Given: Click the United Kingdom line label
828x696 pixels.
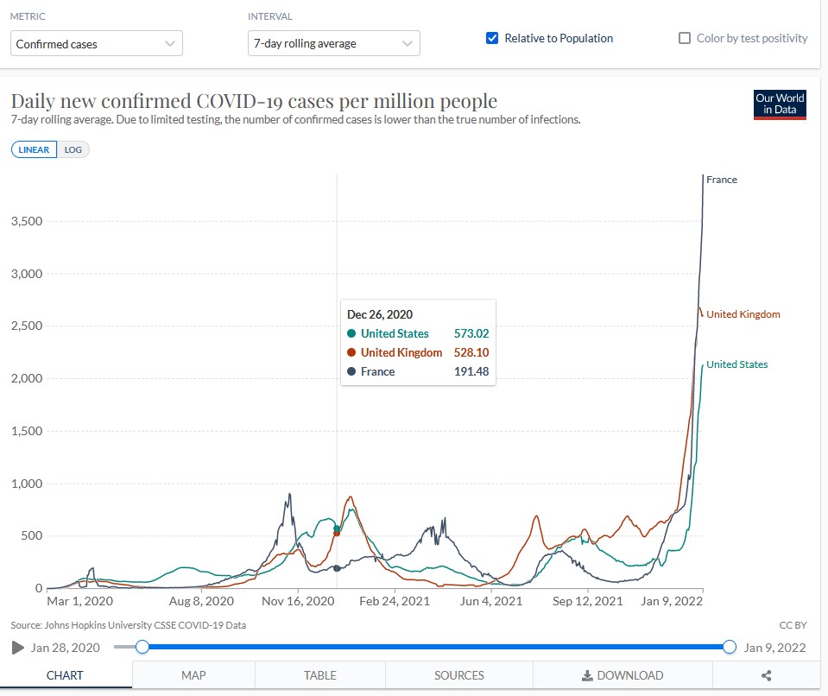Looking at the screenshot, I should coord(743,314).
